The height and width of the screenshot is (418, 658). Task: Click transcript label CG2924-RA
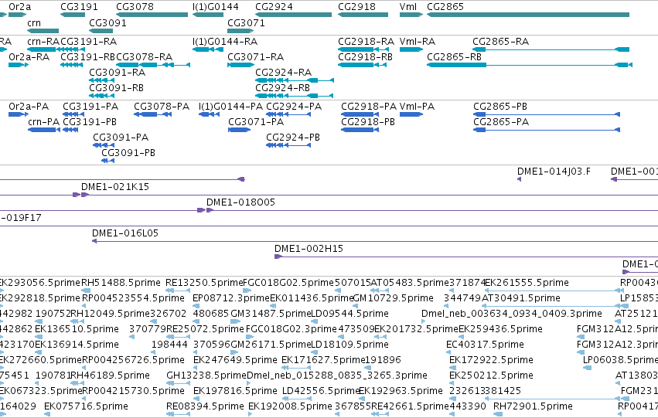click(x=283, y=72)
